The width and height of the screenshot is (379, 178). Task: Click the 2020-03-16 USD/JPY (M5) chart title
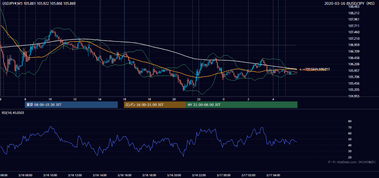click(349, 4)
